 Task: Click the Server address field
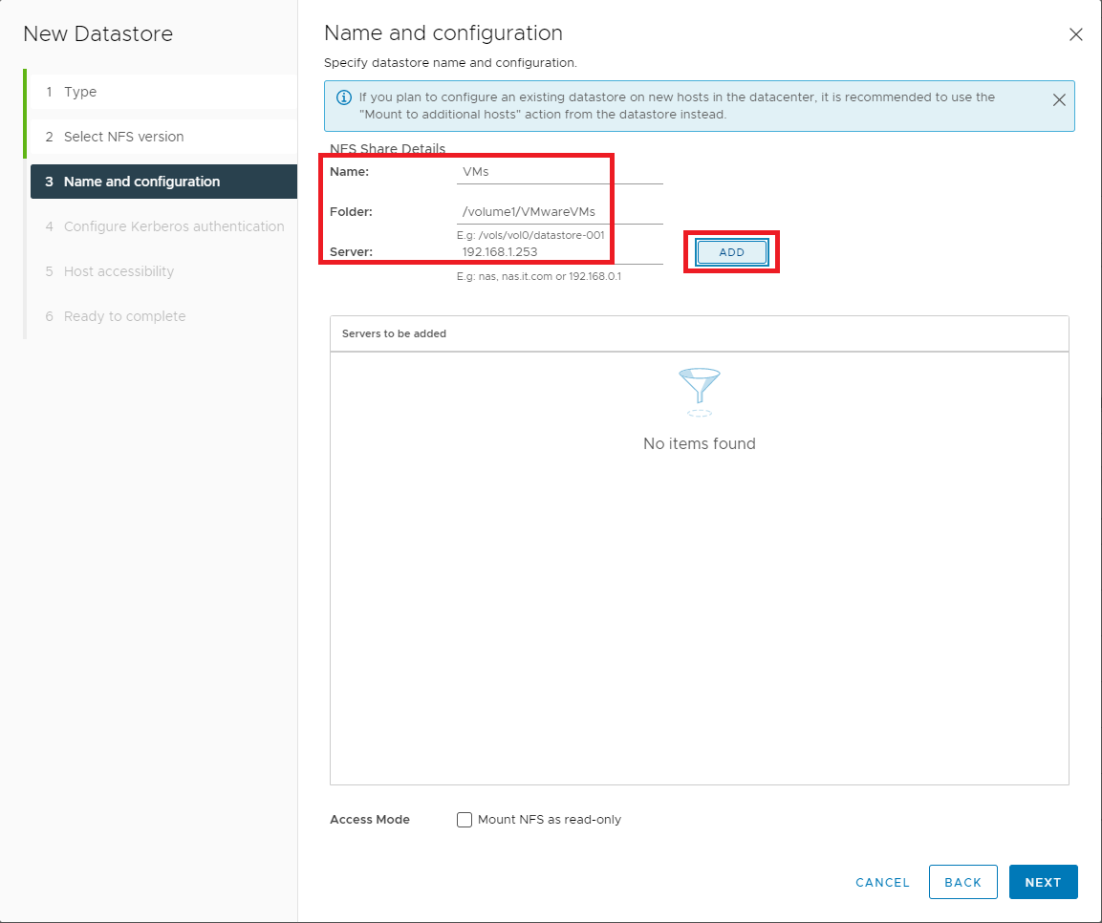pos(559,252)
